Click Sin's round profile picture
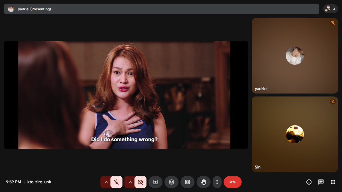The height and width of the screenshot is (192, 342). click(x=295, y=134)
